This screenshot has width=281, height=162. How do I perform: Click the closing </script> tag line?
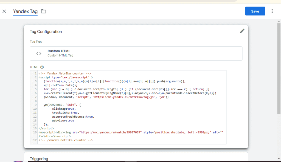(46, 129)
